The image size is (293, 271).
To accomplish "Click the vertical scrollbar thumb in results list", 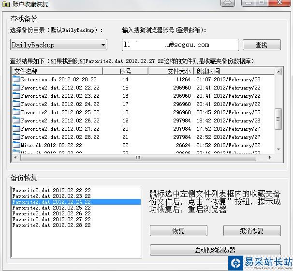I will click(278, 119).
